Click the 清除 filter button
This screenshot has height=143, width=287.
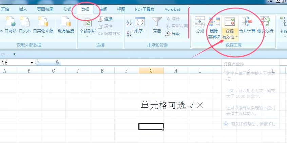tap(173, 19)
